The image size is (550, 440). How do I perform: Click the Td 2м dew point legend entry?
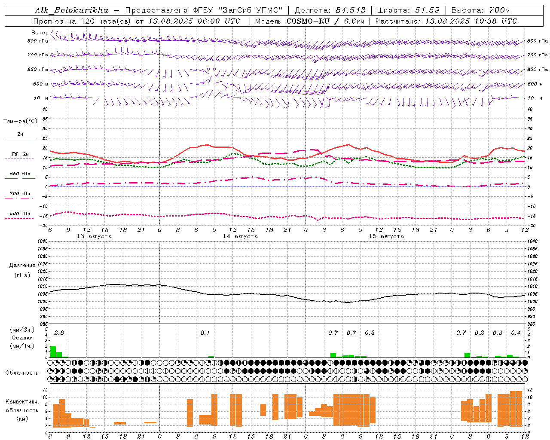click(20, 154)
